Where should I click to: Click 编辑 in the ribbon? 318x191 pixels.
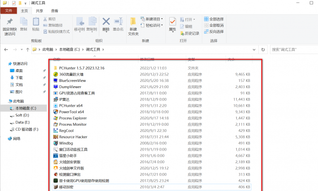point(186,26)
